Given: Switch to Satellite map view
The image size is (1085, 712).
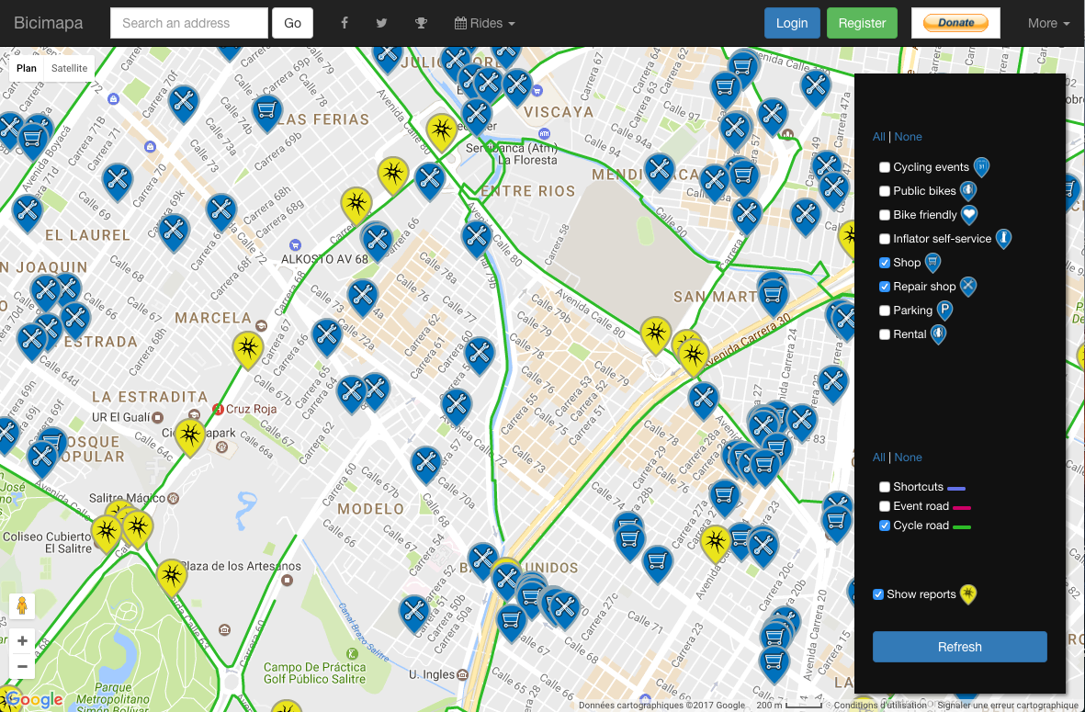Looking at the screenshot, I should point(69,68).
